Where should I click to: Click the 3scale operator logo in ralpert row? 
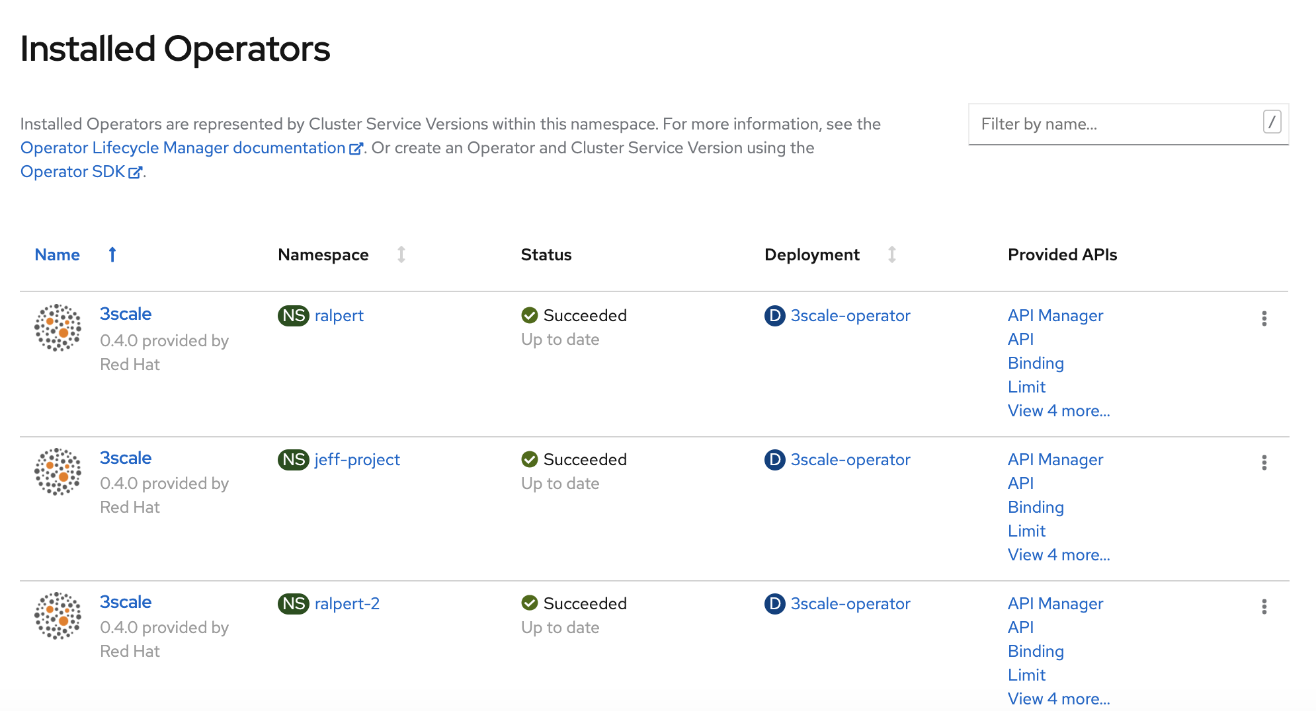(58, 328)
